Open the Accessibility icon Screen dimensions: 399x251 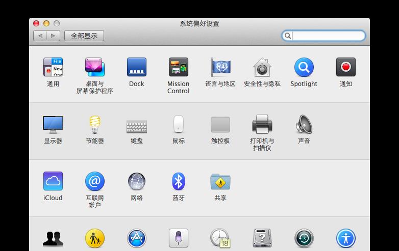[x=346, y=238]
